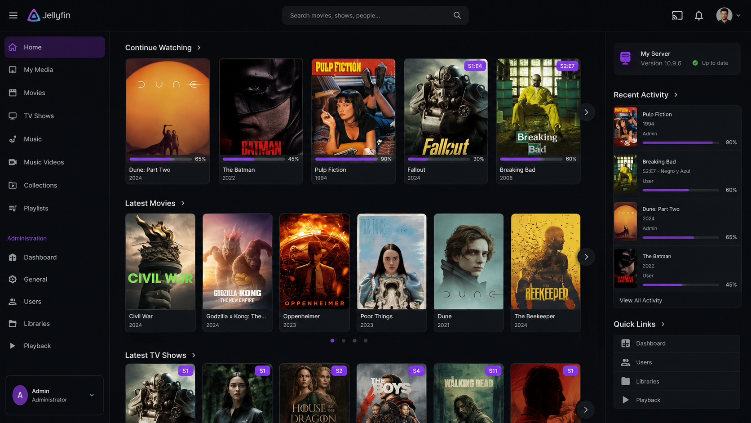Expand the Admin account menu chevron
This screenshot has height=423, width=751.
point(92,395)
